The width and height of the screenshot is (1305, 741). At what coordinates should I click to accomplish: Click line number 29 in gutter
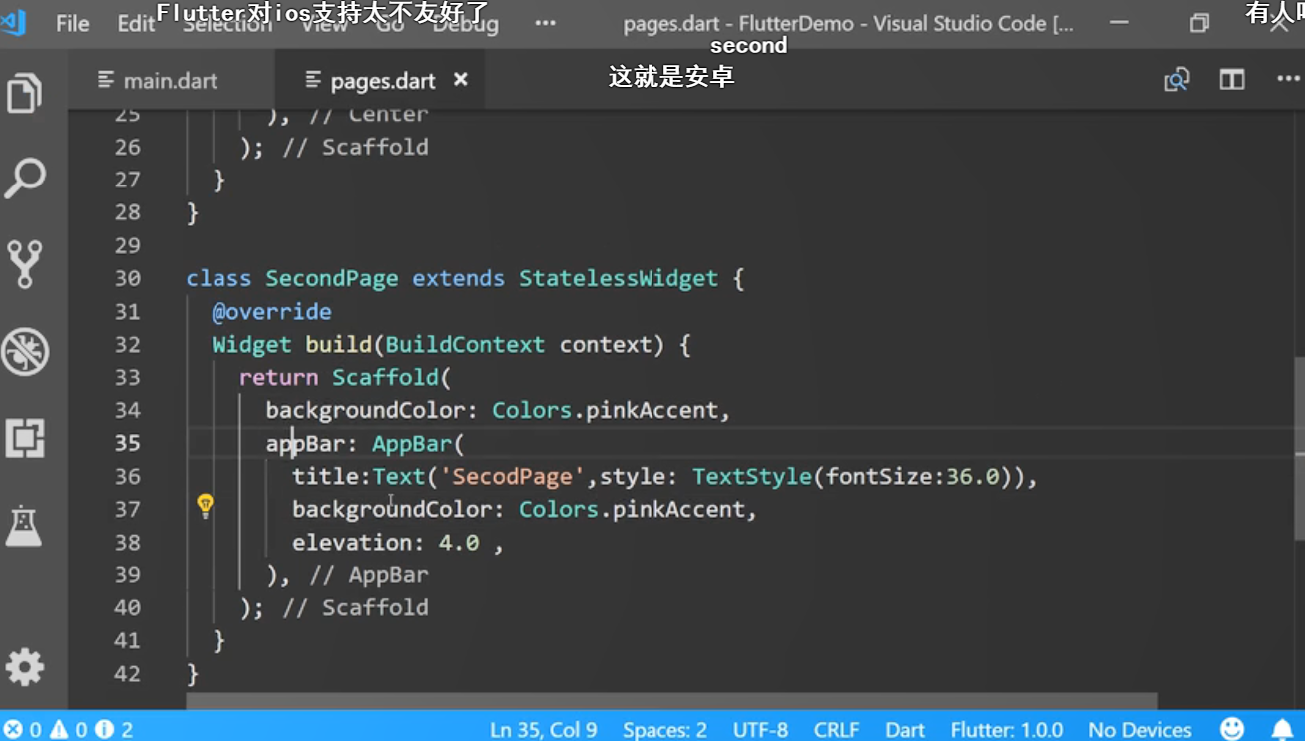127,245
